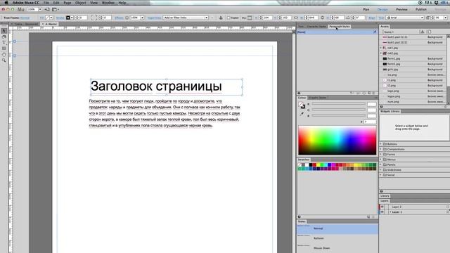
Task: Click the Design mode link
Action: click(x=382, y=9)
